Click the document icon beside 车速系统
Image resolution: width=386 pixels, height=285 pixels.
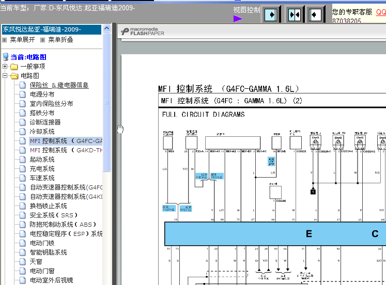click(23, 178)
